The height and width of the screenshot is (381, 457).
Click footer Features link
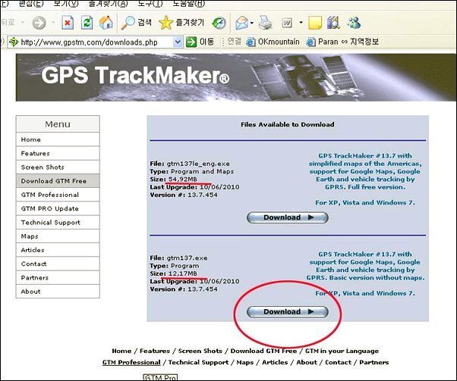(155, 351)
